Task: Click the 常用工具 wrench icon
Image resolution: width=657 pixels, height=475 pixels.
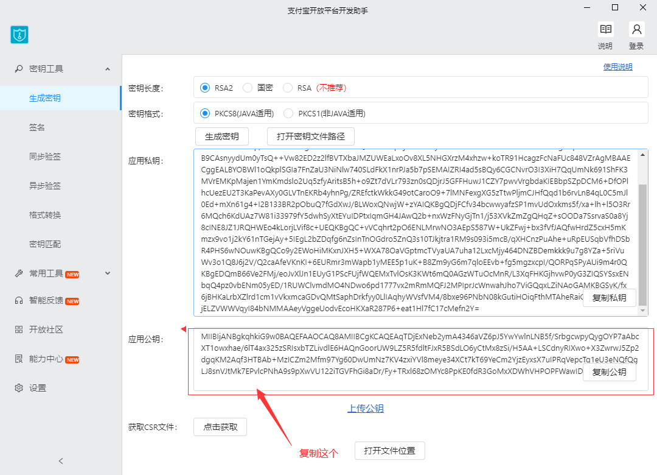Action: tap(19, 273)
